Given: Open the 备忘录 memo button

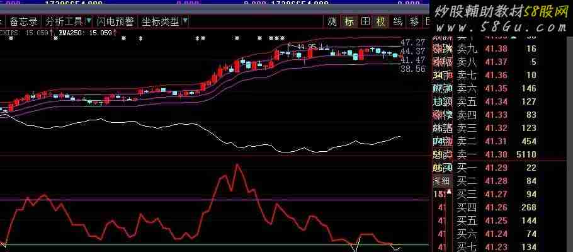Looking at the screenshot, I should tap(24, 21).
